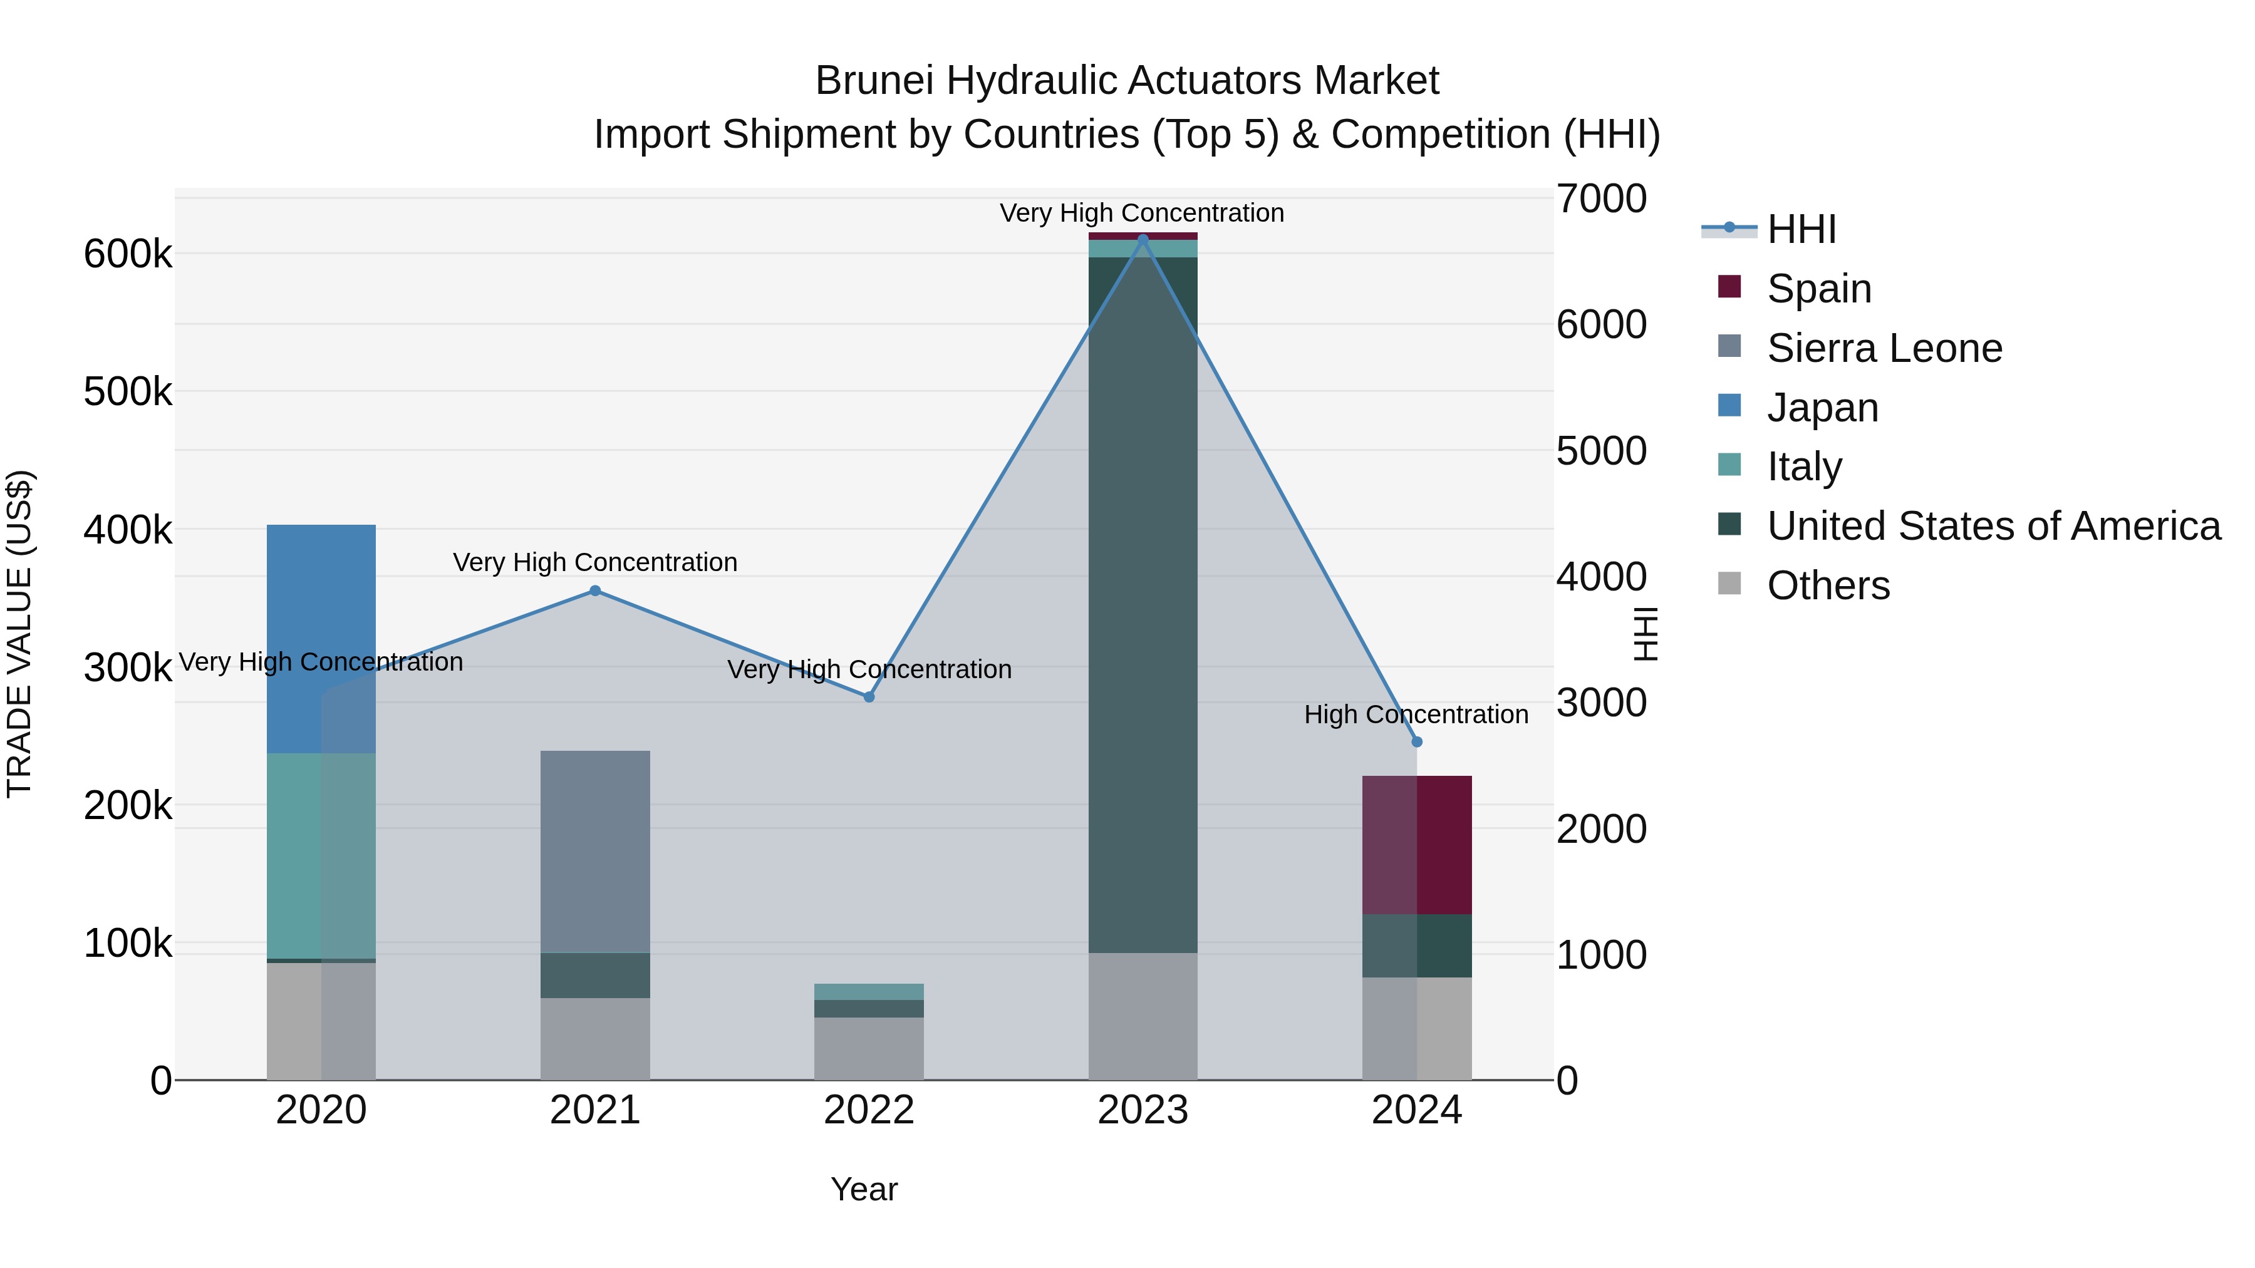
Task: Select the Italy bar segment in 2020
Action: pos(321,856)
